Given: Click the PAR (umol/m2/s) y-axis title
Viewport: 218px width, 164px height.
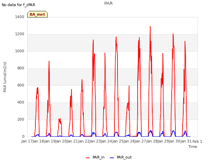Looking at the screenshot, I should (5, 77).
